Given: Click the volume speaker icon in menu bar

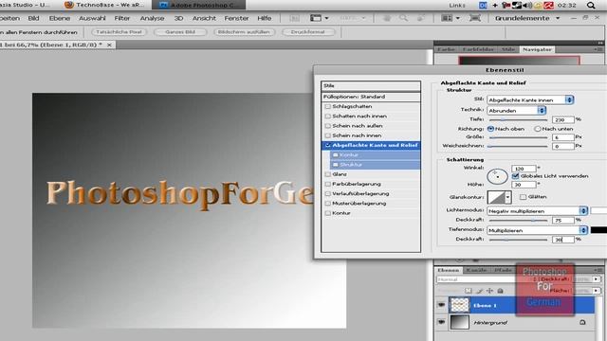Looking at the screenshot, I should click(x=527, y=6).
